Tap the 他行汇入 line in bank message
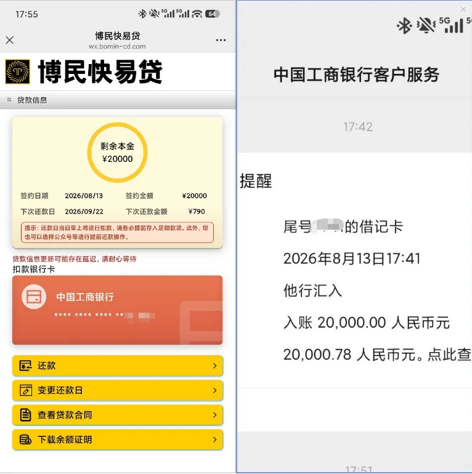The height and width of the screenshot is (474, 472). 312,291
